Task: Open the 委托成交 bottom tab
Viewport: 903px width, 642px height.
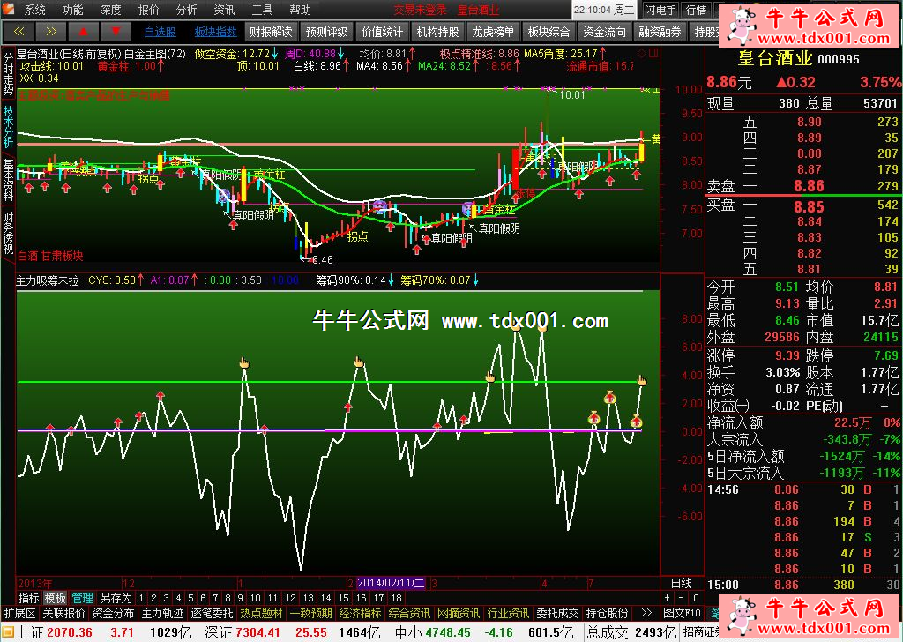Action: [557, 613]
